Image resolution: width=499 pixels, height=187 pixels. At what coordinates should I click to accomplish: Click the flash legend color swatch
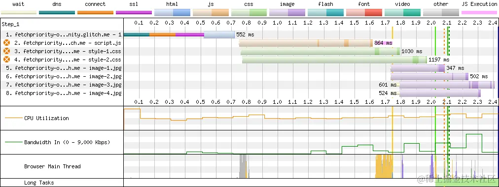pos(326,13)
